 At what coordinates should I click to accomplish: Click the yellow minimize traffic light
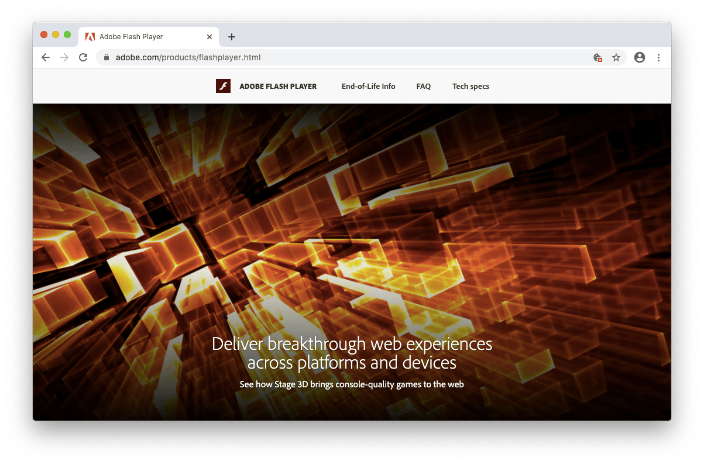(54, 35)
